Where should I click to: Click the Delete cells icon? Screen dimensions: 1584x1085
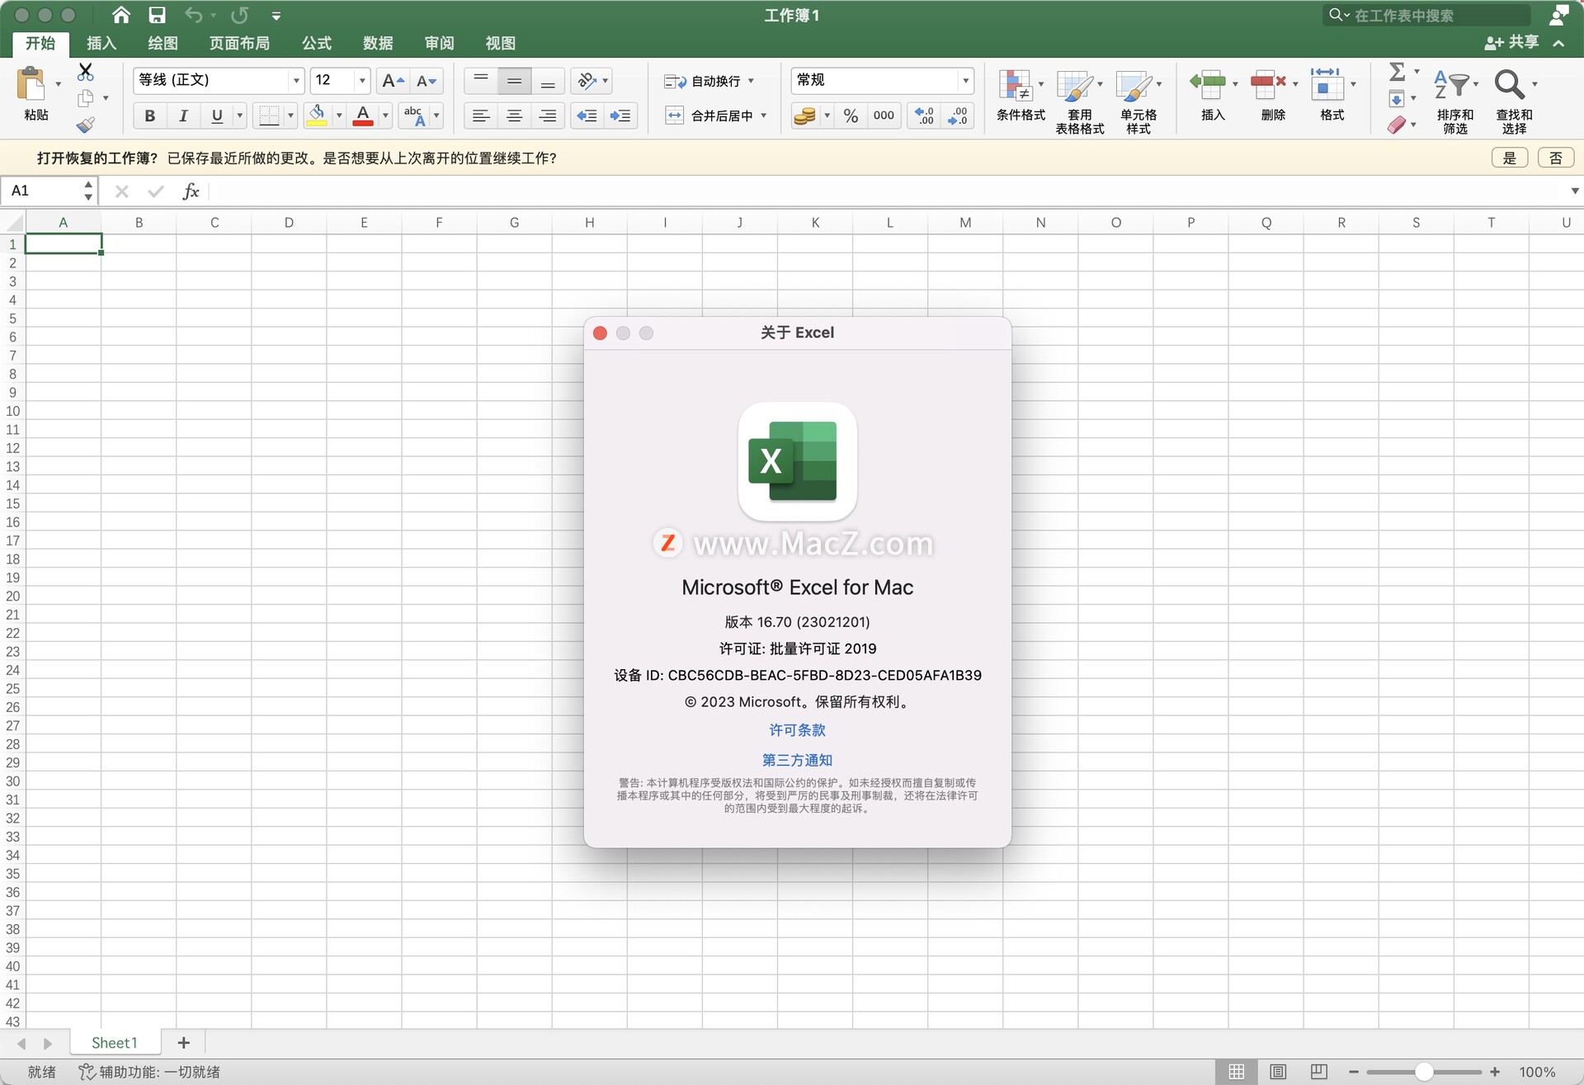tap(1268, 83)
